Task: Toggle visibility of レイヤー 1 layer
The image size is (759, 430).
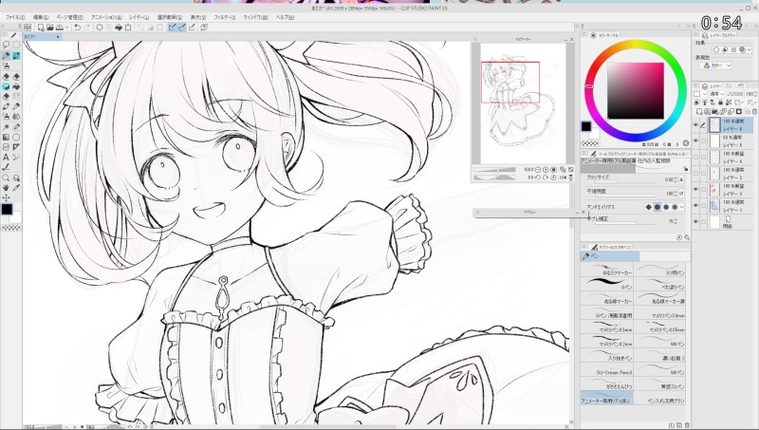Action: pos(696,205)
